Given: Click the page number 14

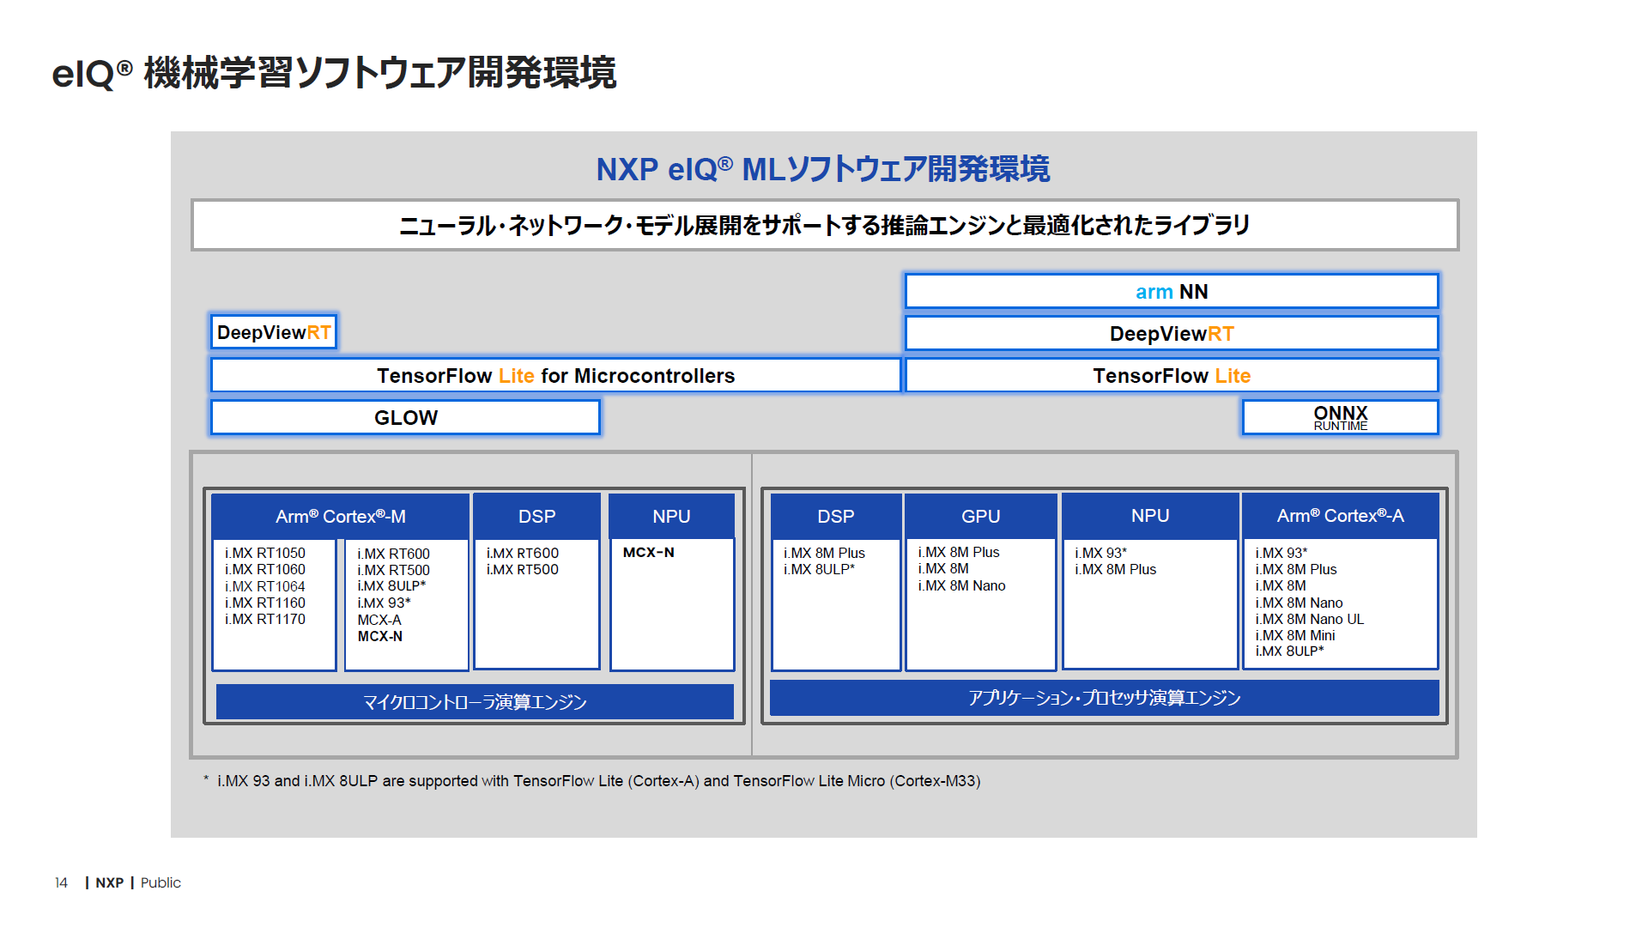Looking at the screenshot, I should (61, 882).
